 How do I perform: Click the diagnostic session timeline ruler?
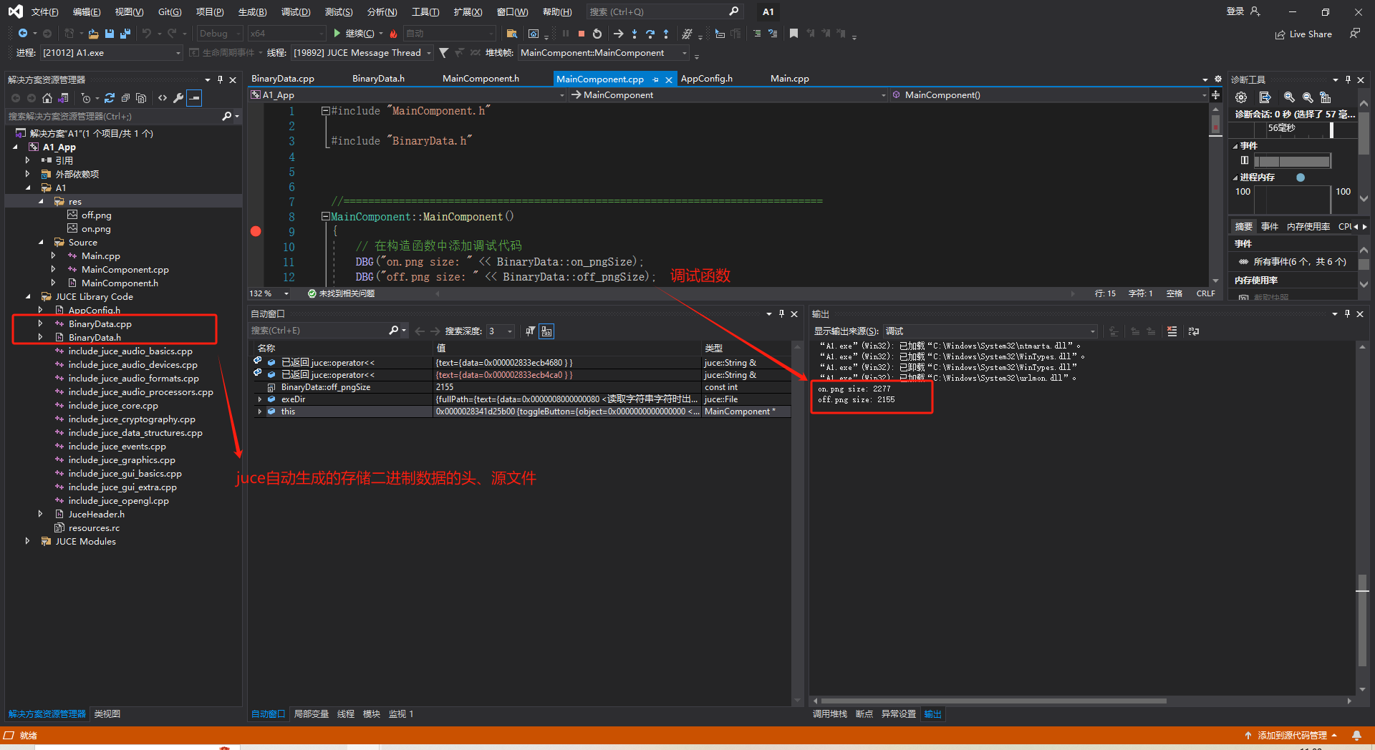point(1293,129)
